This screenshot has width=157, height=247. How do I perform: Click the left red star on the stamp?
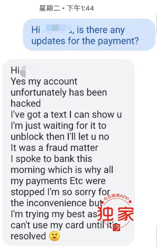pyautogui.click(x=102, y=202)
